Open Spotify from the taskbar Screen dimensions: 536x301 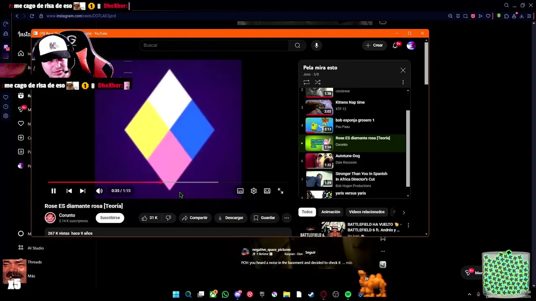point(348,294)
